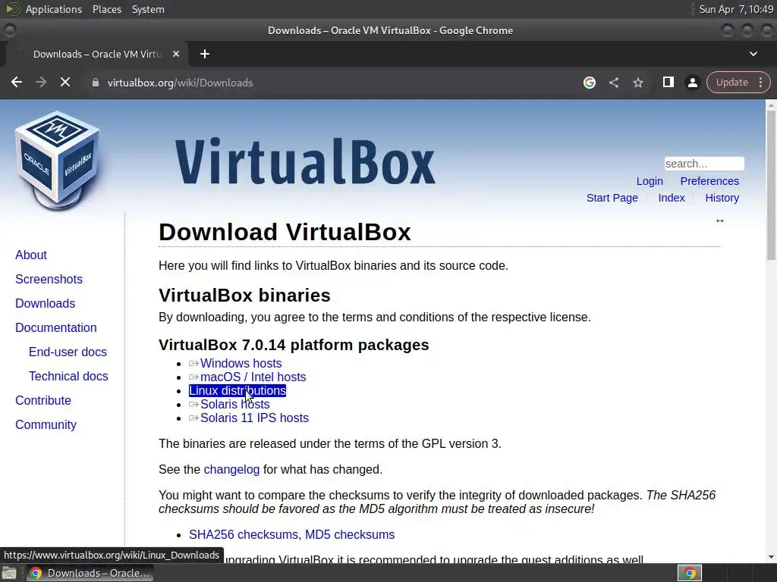Click the address bar URL
This screenshot has height=582, width=777.
(x=180, y=83)
